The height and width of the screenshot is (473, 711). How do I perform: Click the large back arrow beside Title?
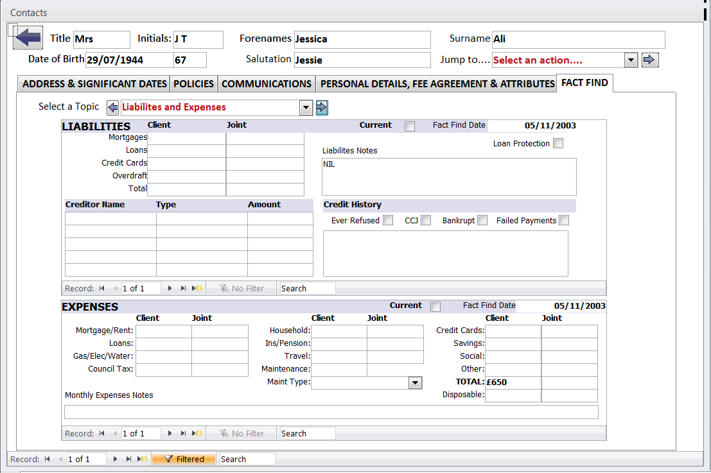click(28, 37)
